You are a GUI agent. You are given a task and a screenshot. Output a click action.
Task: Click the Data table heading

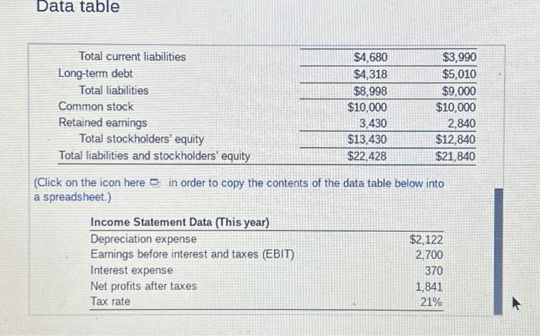[x=78, y=6]
